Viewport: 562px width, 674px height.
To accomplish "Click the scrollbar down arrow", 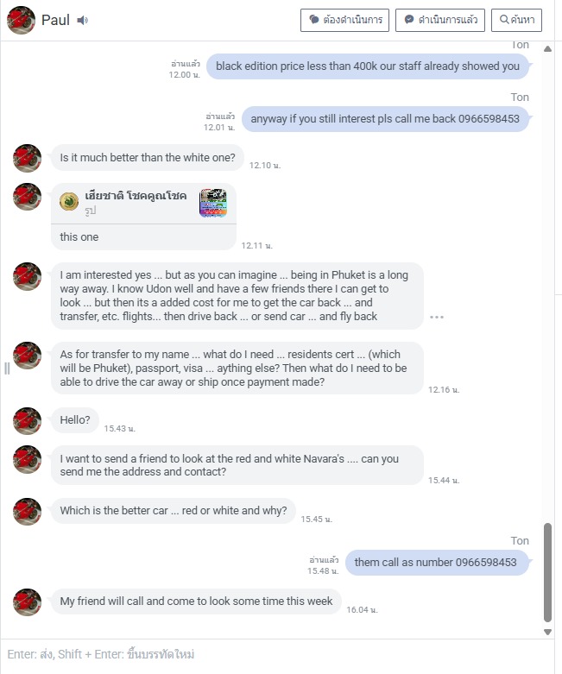I will click(548, 632).
